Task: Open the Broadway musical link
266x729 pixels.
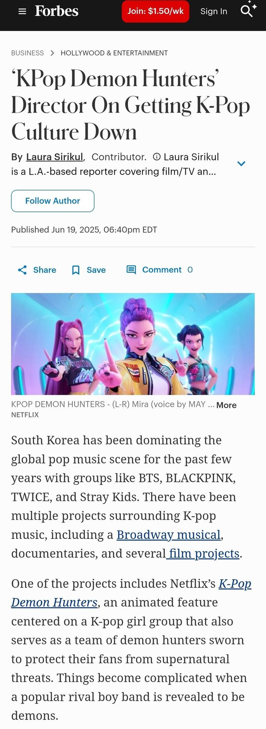Action: coord(168,535)
